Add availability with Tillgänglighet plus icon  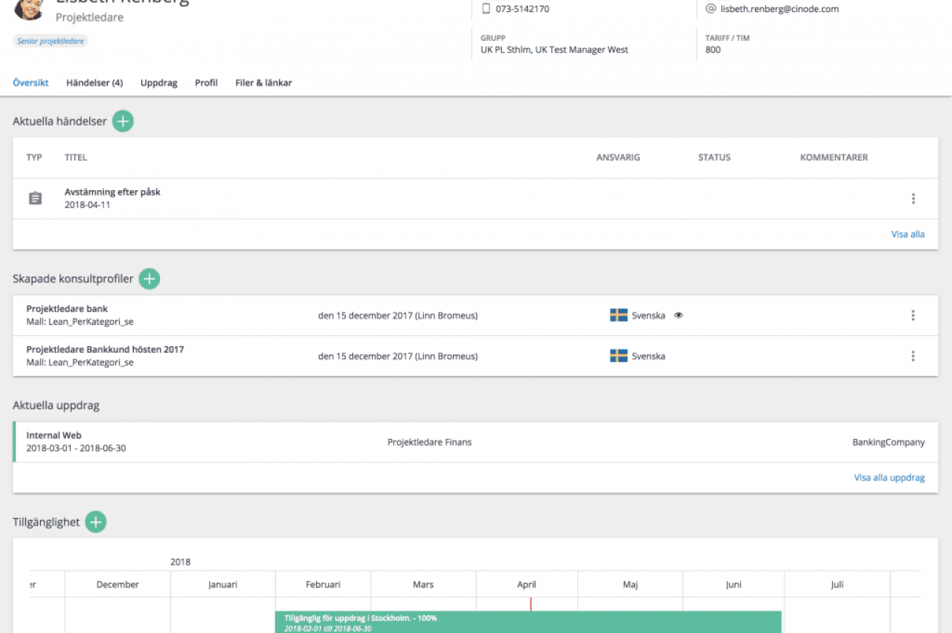[x=96, y=522]
